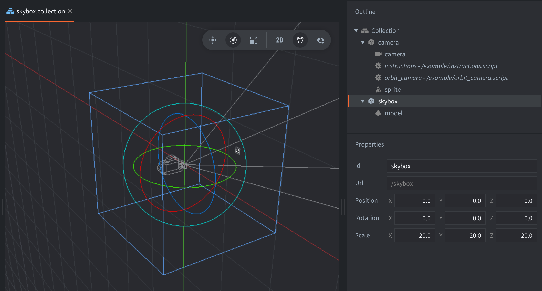Click the instructions script gear icon
Viewport: 542px width, 291px height.
[x=378, y=66]
